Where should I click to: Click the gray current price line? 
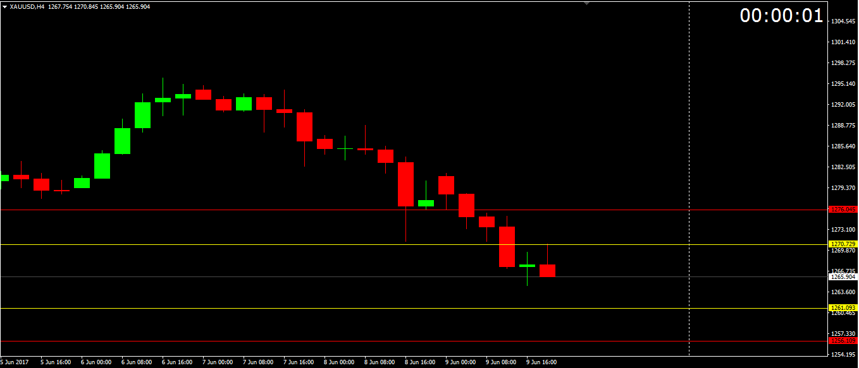(316, 276)
